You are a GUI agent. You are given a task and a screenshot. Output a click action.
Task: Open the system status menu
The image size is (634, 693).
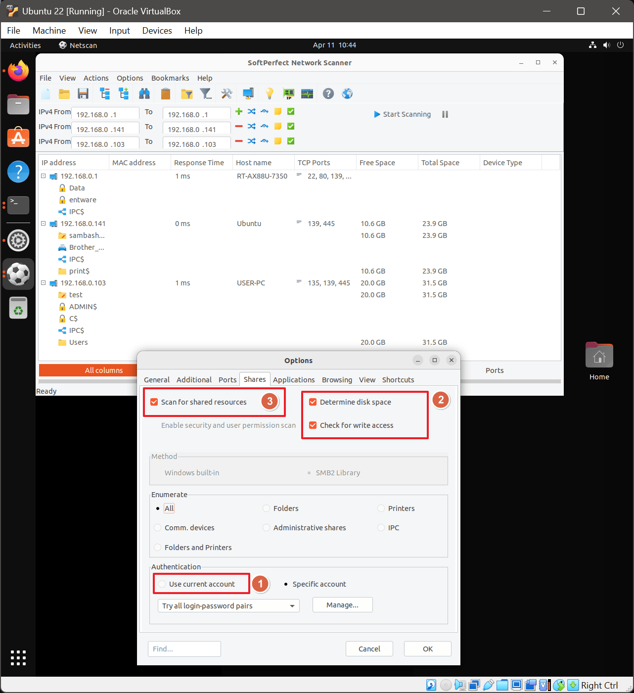coord(606,45)
